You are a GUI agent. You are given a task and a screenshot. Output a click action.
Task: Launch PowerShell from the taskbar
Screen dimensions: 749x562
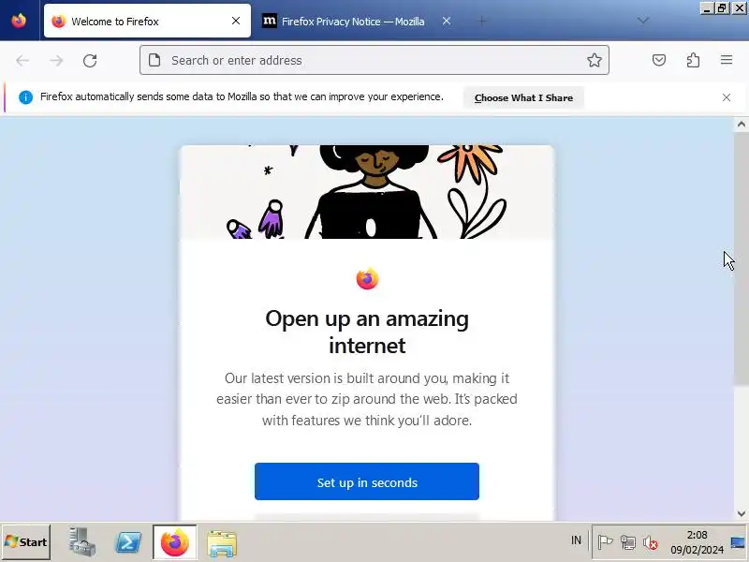coord(128,542)
